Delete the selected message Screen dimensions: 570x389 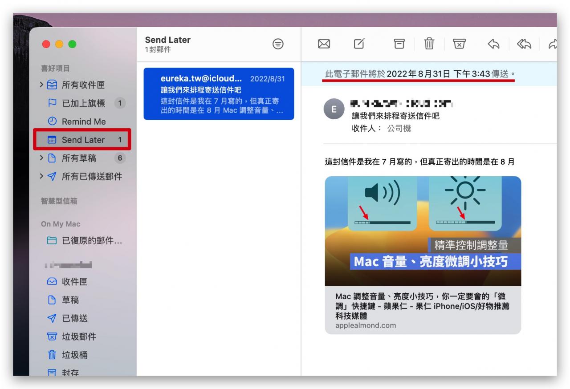tap(429, 43)
